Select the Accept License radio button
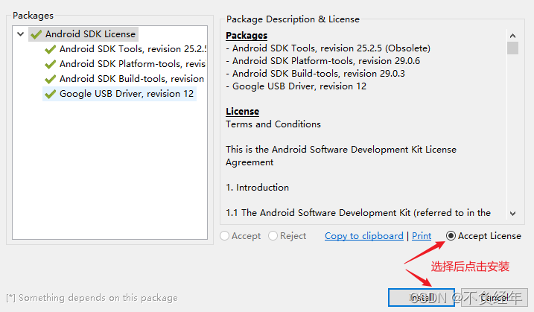Viewport: 534px width, 312px height. [483, 236]
